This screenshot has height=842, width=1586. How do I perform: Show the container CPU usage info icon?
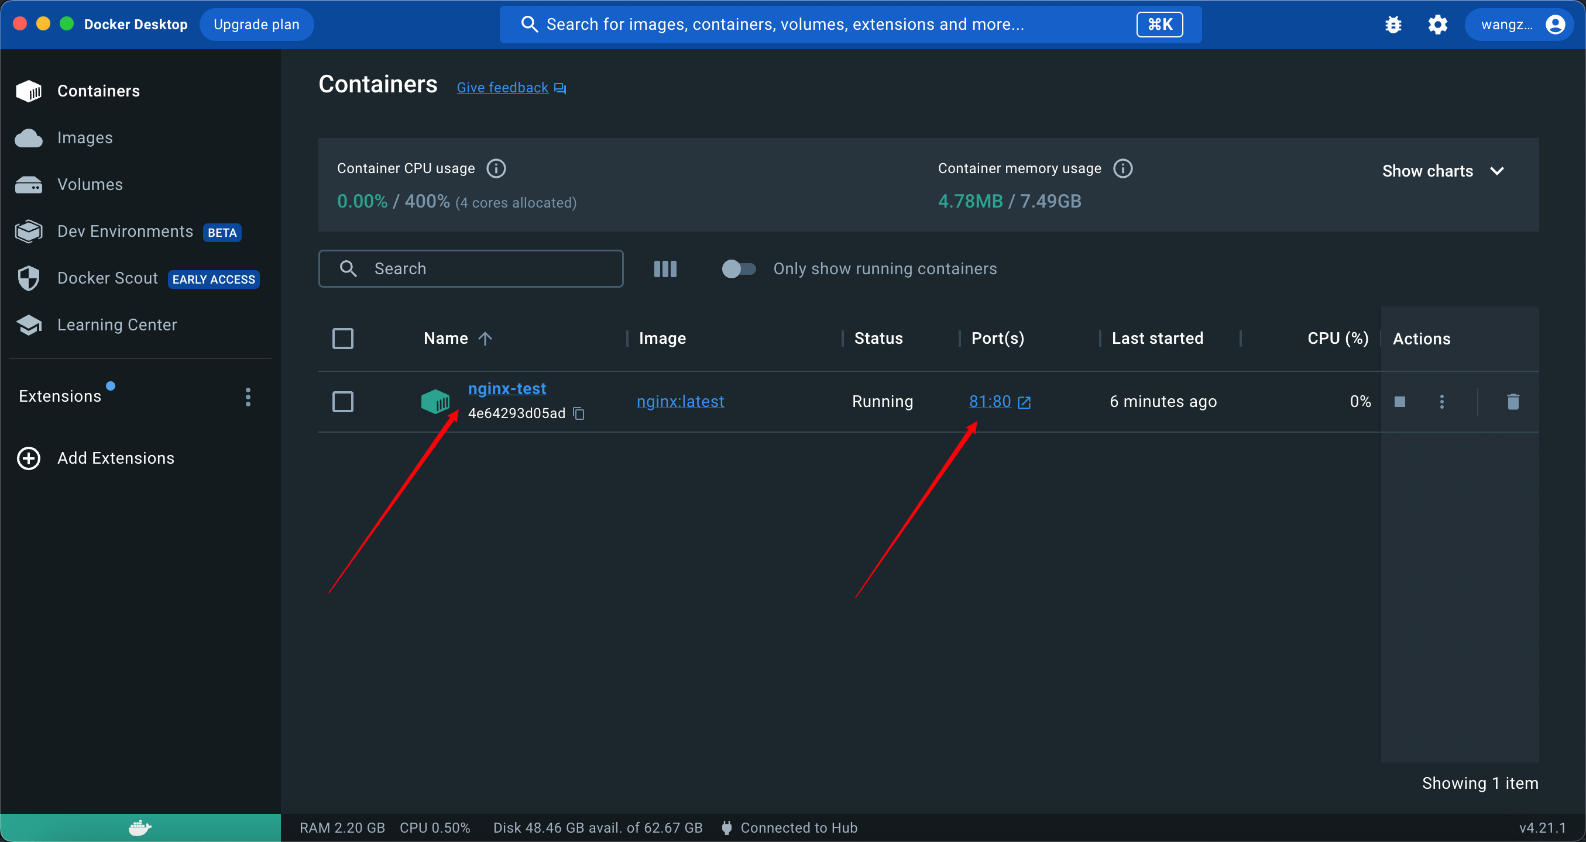[496, 168]
